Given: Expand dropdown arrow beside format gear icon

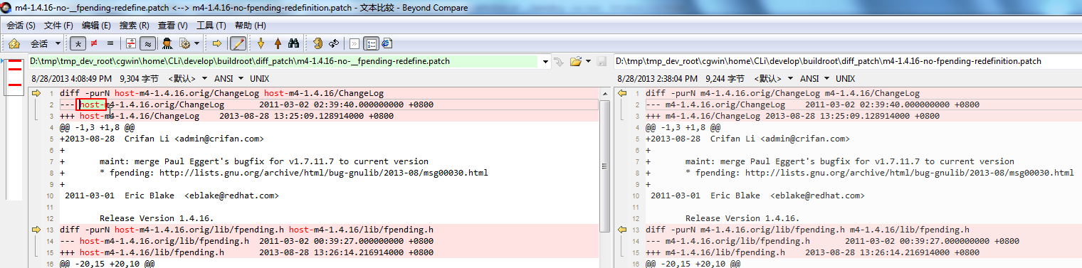Looking at the screenshot, I should coord(196,43).
